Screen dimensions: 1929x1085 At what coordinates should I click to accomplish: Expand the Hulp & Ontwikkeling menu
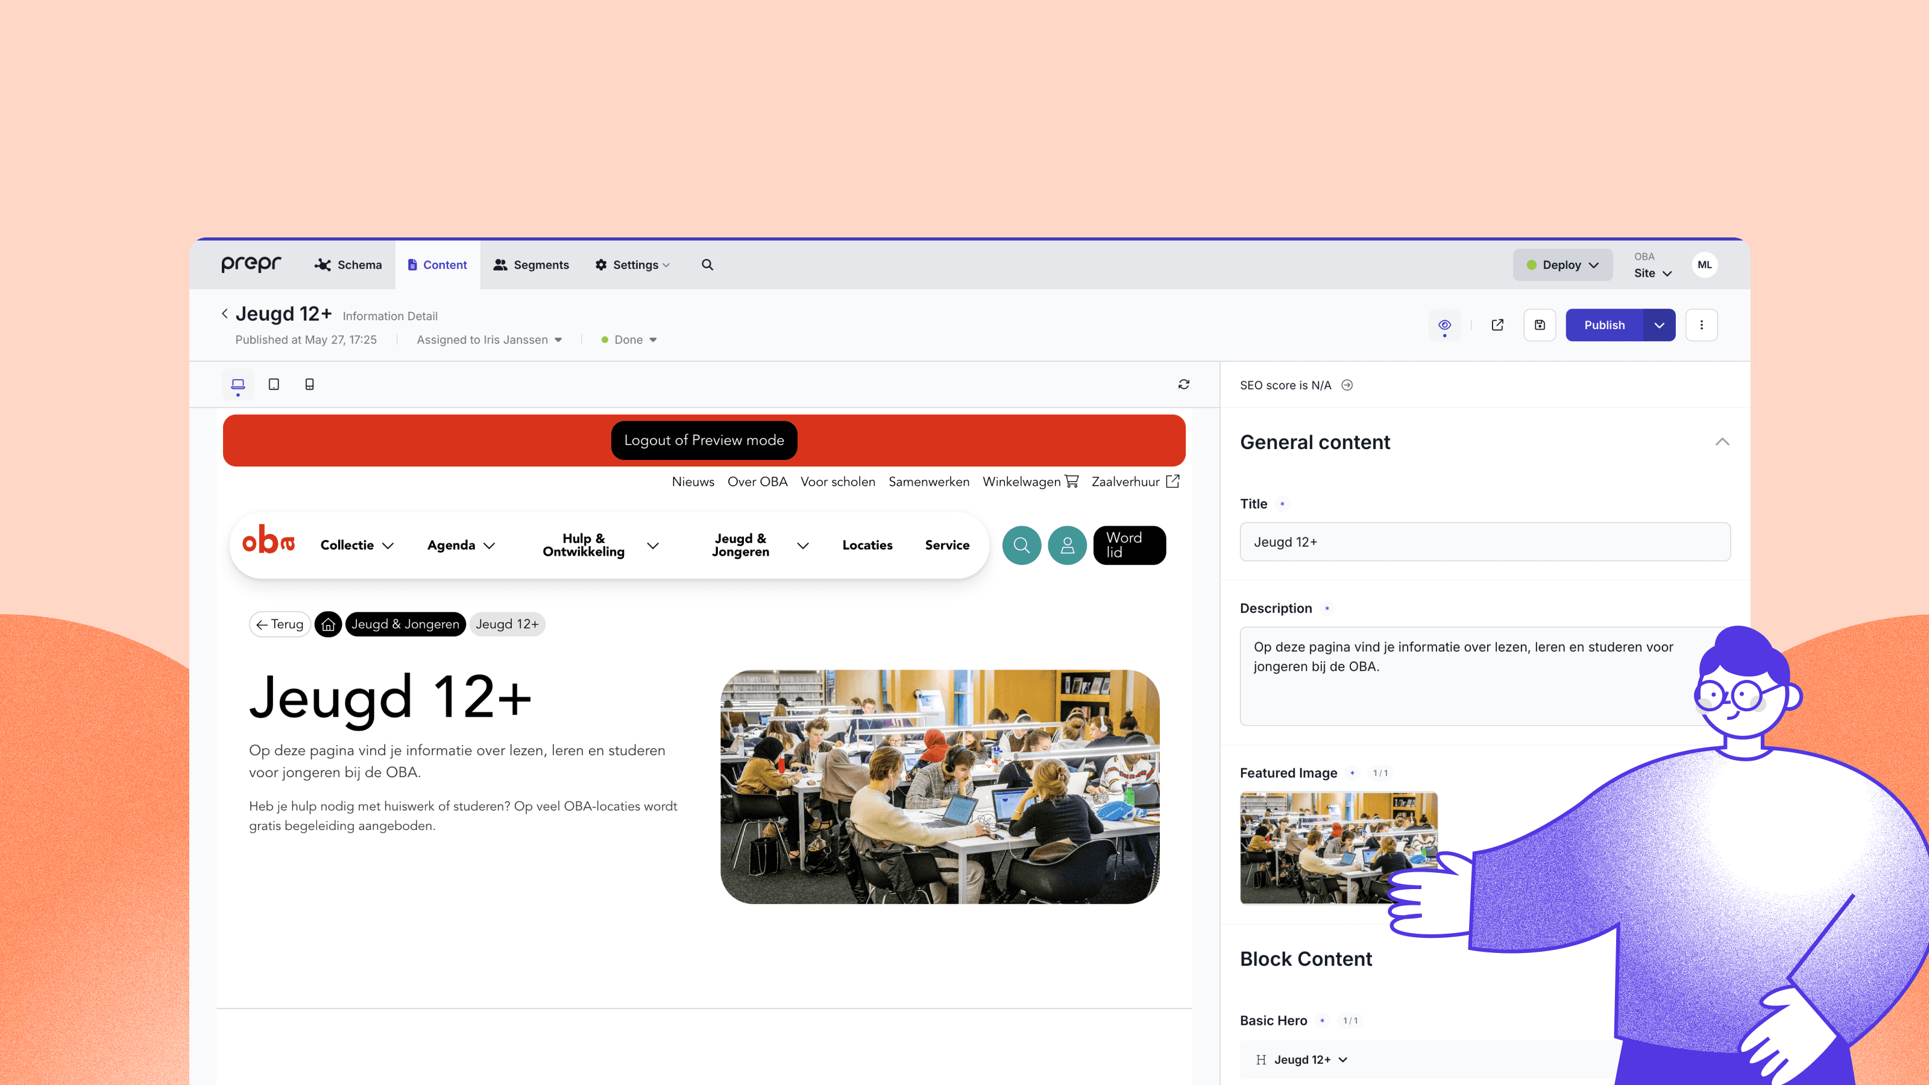pyautogui.click(x=600, y=545)
